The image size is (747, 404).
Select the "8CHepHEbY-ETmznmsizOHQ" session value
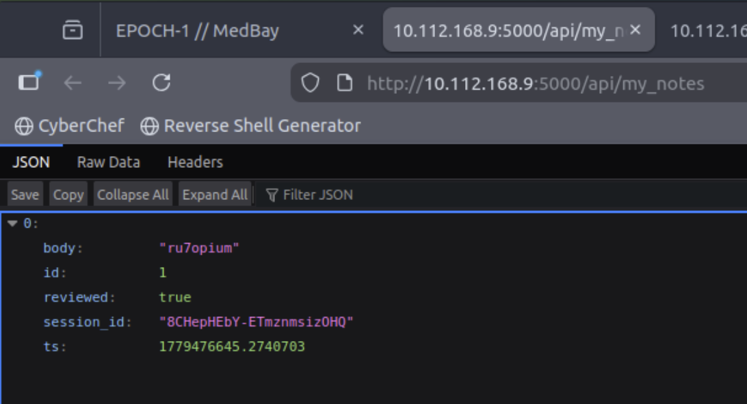click(257, 322)
